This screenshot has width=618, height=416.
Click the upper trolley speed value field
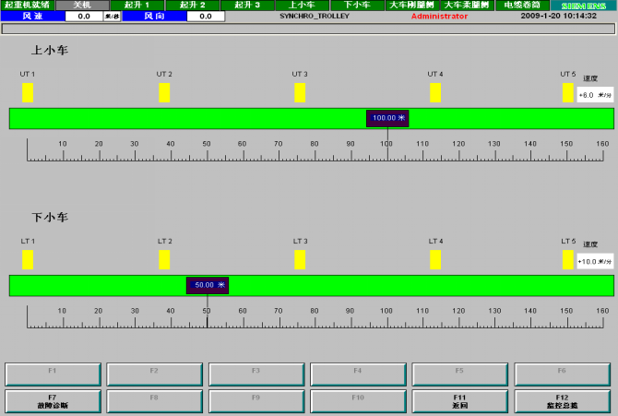(595, 95)
